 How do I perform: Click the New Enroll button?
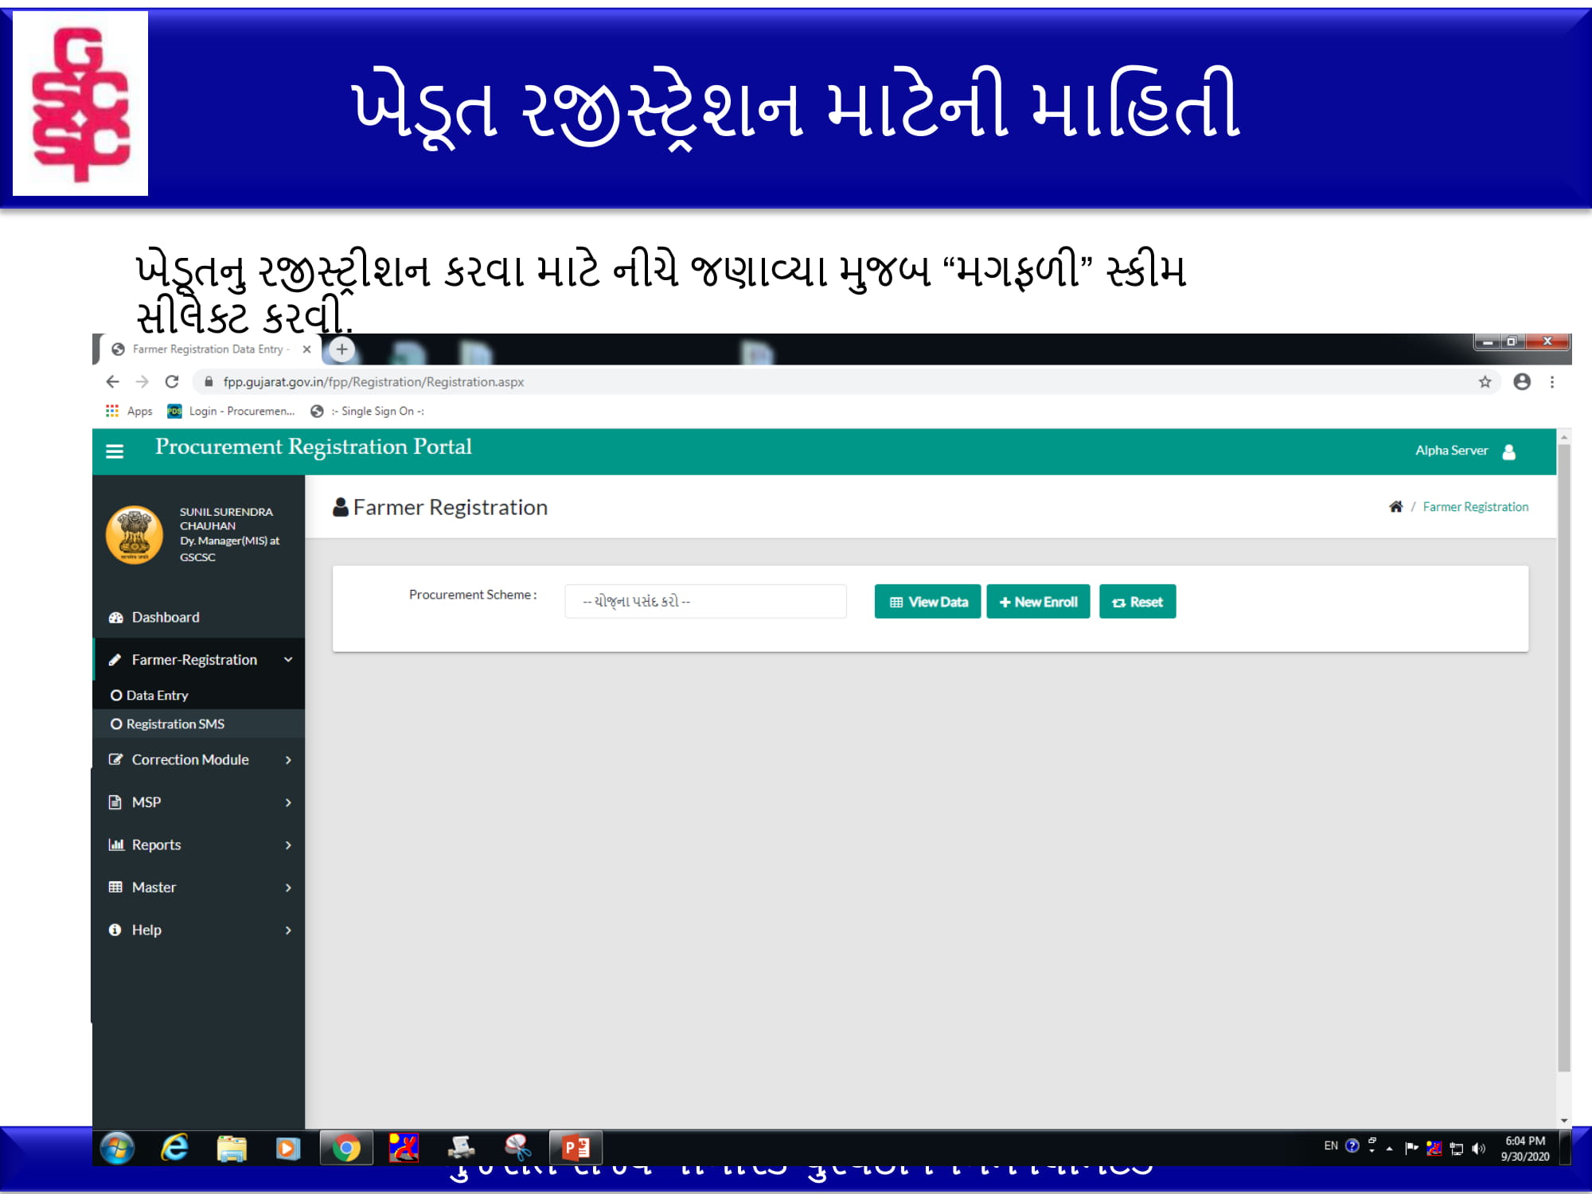[x=1038, y=601]
